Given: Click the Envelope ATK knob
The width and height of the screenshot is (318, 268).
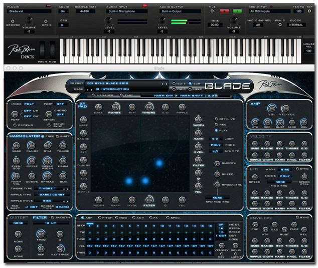Looking at the screenshot, I should [x=265, y=229].
